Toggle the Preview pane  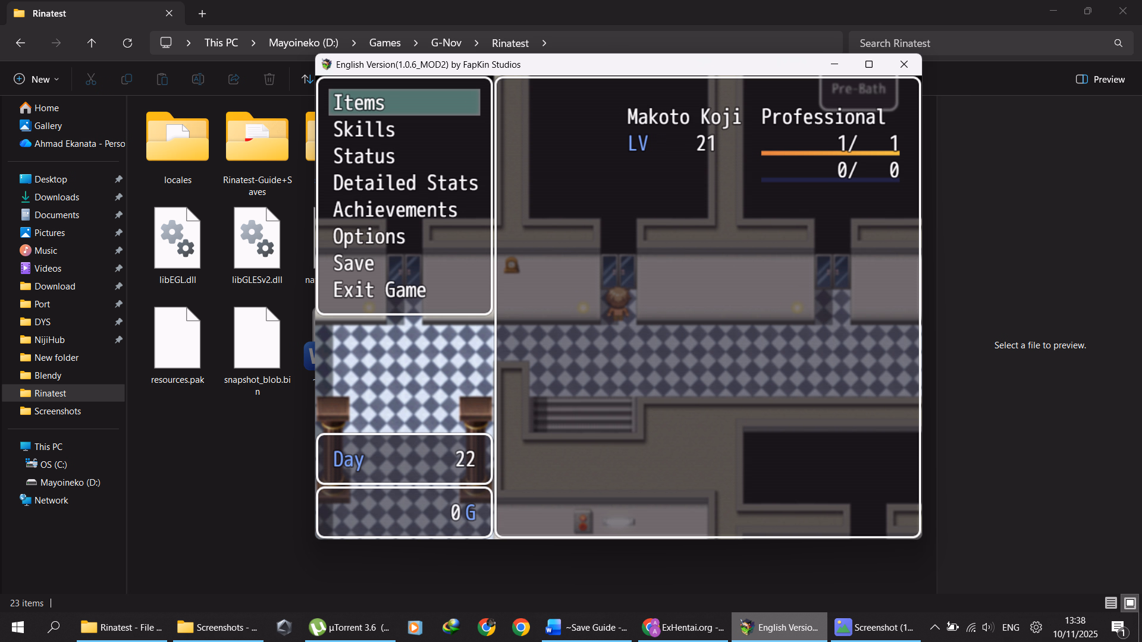(1100, 79)
